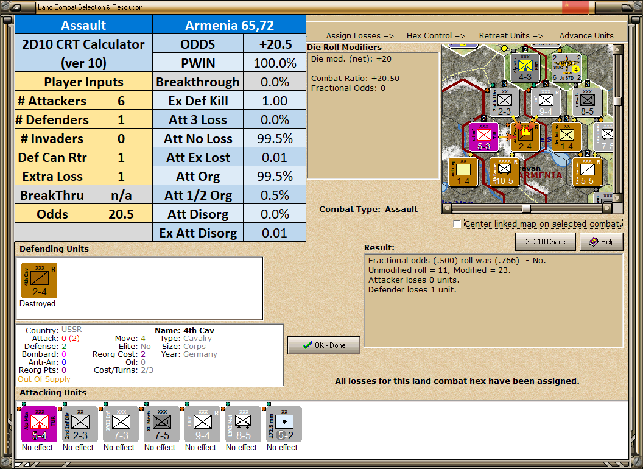Image resolution: width=643 pixels, height=469 pixels.
Task: Click the "Out Of Supply" status text
Action: click(x=44, y=379)
